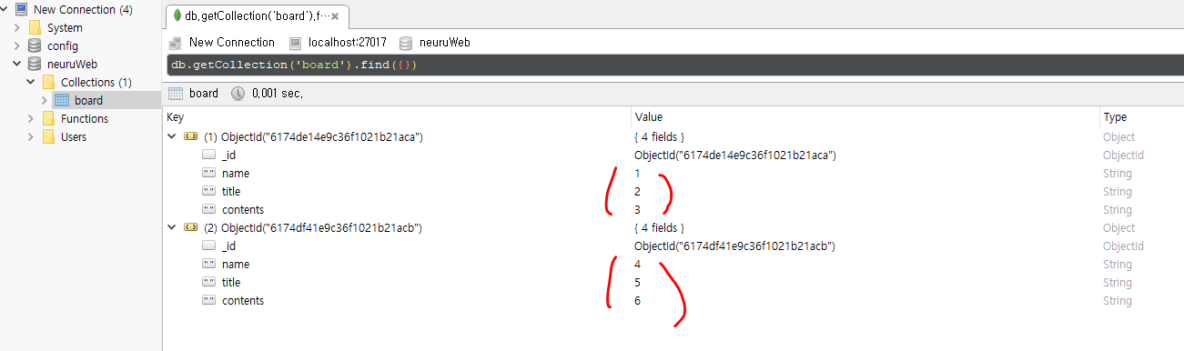Click the title key in document (2)
Screen dimensions: 1184x351
pyautogui.click(x=230, y=283)
